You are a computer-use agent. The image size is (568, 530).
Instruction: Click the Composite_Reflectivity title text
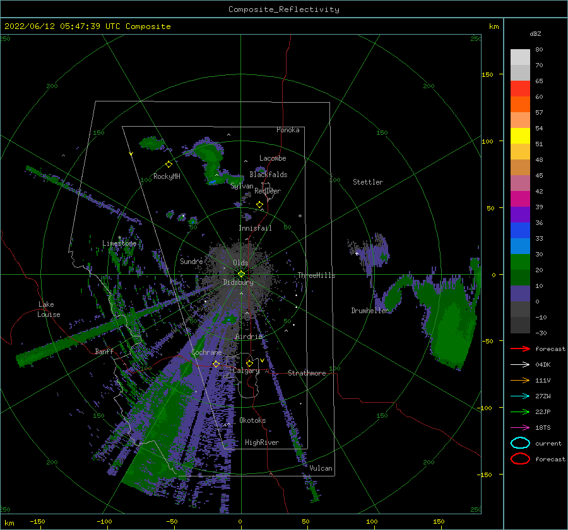click(283, 9)
